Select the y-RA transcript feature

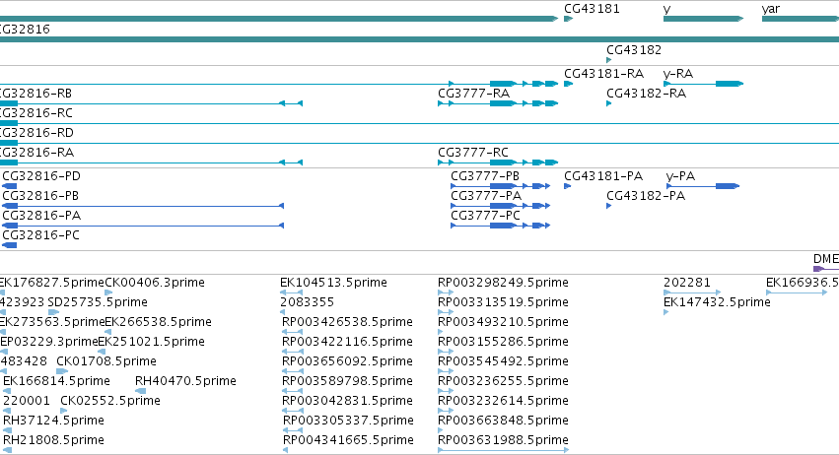point(704,84)
